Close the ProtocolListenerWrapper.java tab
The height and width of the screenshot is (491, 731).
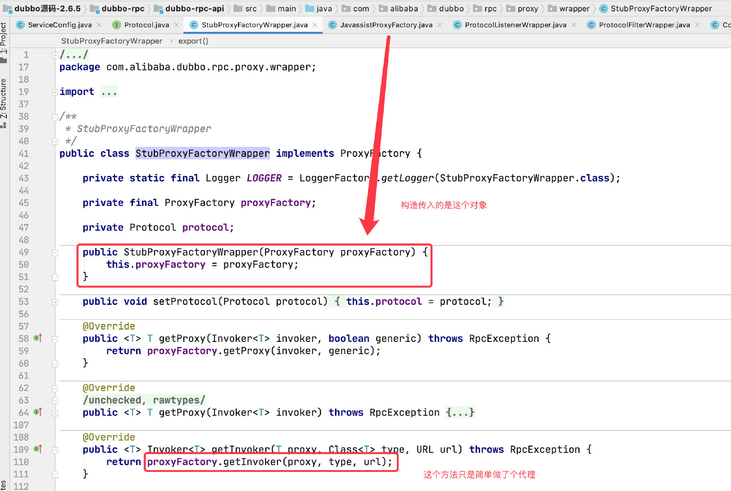574,25
